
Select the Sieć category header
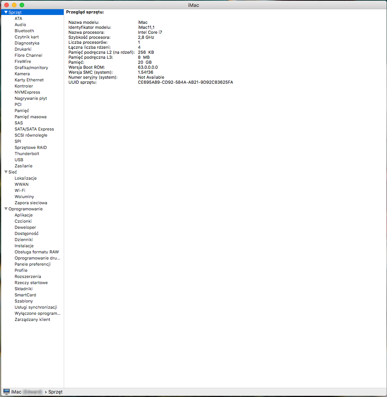pyautogui.click(x=13, y=172)
